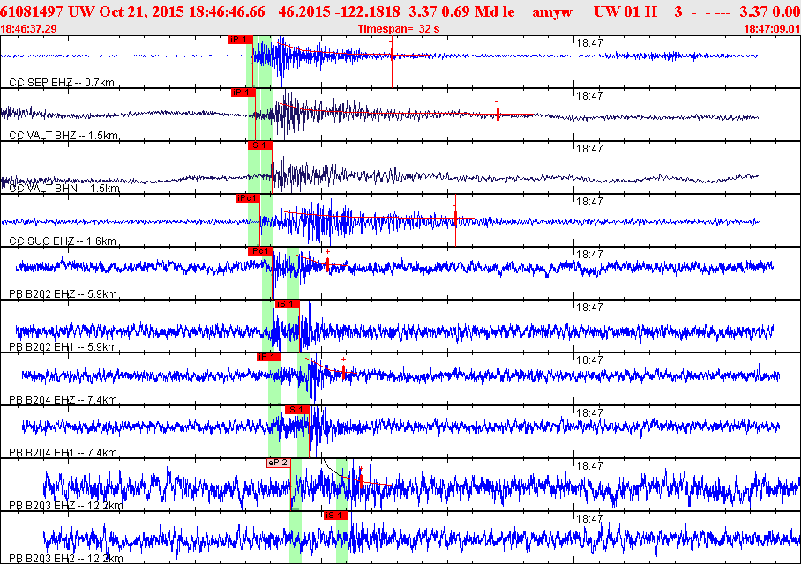The image size is (801, 564).
Task: Click the end time 18:47:09.01
Action: click(772, 29)
